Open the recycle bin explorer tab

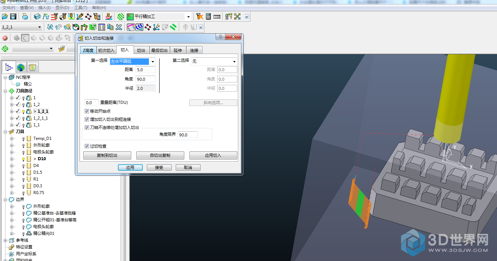[32, 67]
